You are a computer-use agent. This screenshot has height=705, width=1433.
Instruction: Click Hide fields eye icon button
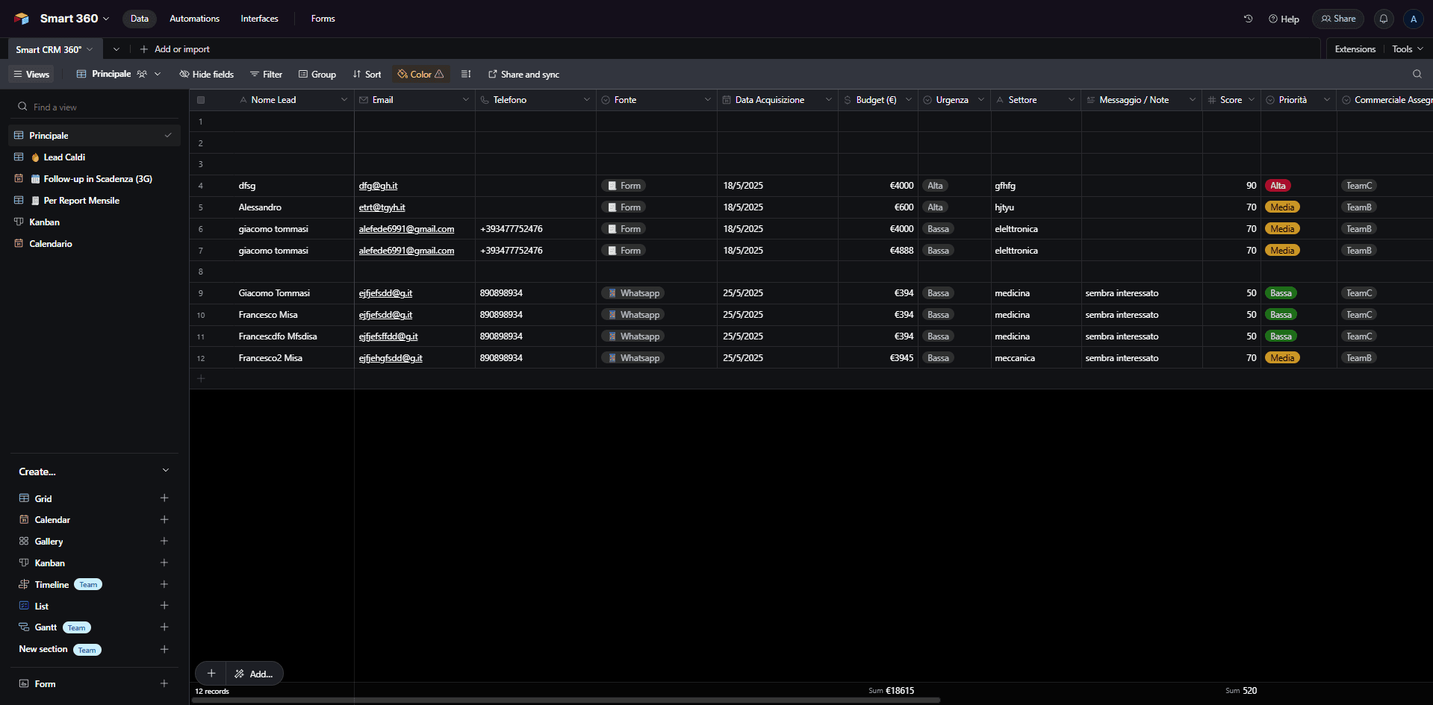point(207,74)
